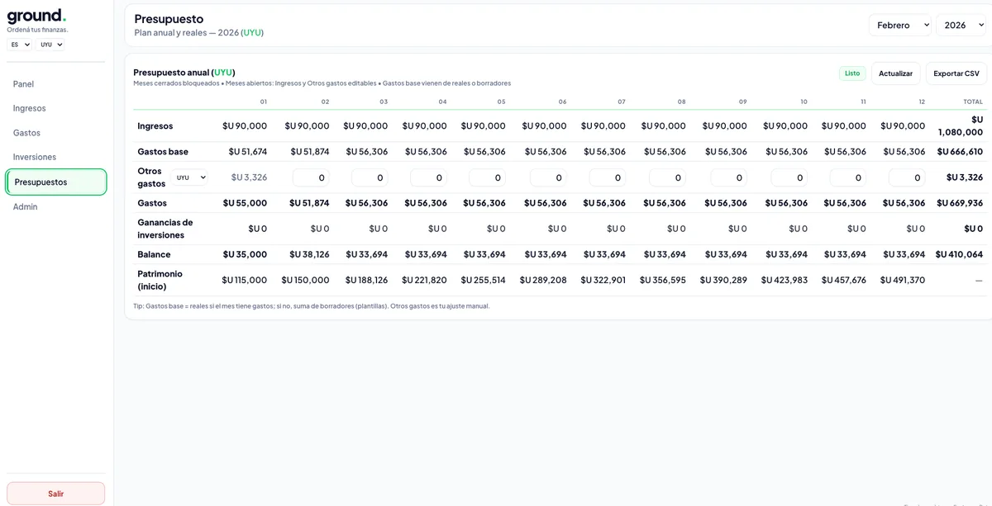Screen dimensions: 992x506
Task: Select the Otros gastos field for month 06
Action: click(x=548, y=177)
